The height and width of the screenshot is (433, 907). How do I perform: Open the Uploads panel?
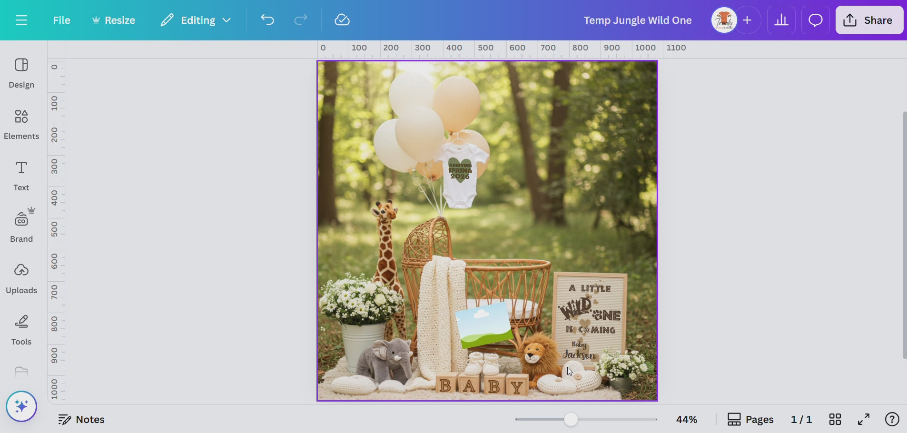pyautogui.click(x=21, y=279)
